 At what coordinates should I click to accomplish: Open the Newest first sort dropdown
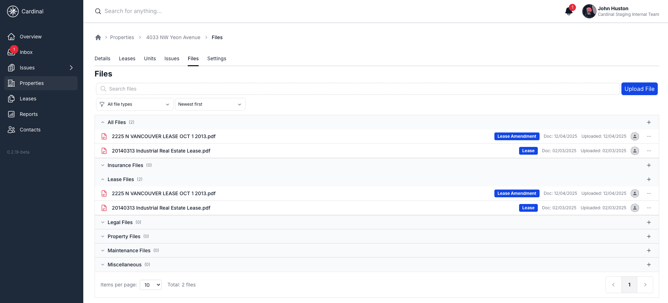(210, 104)
